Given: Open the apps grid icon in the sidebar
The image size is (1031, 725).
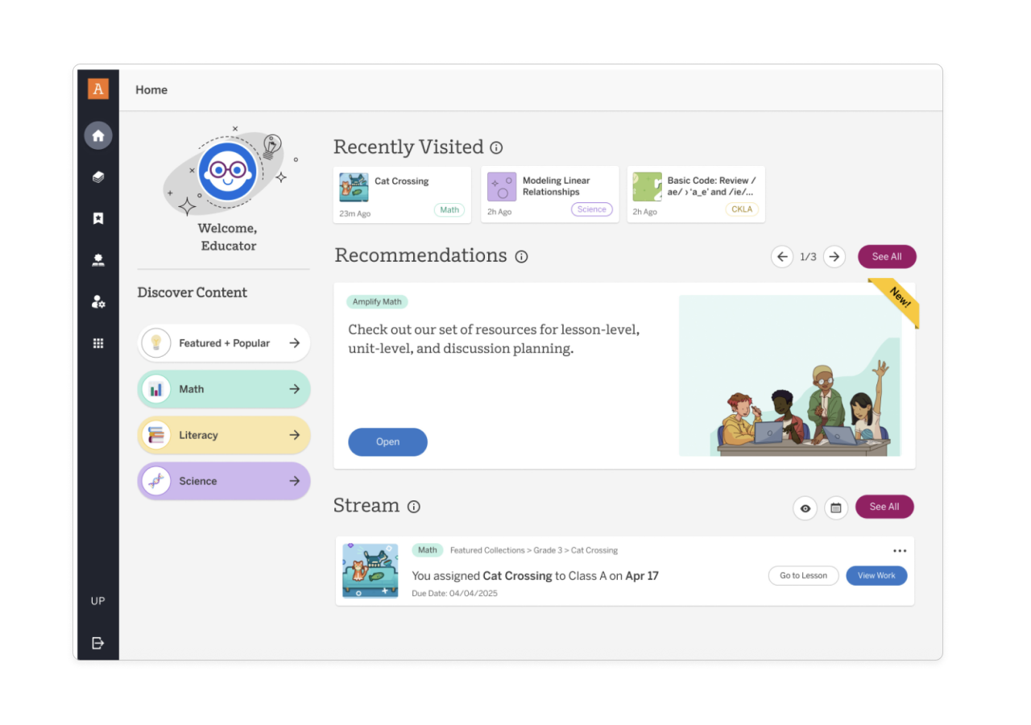Looking at the screenshot, I should point(98,343).
